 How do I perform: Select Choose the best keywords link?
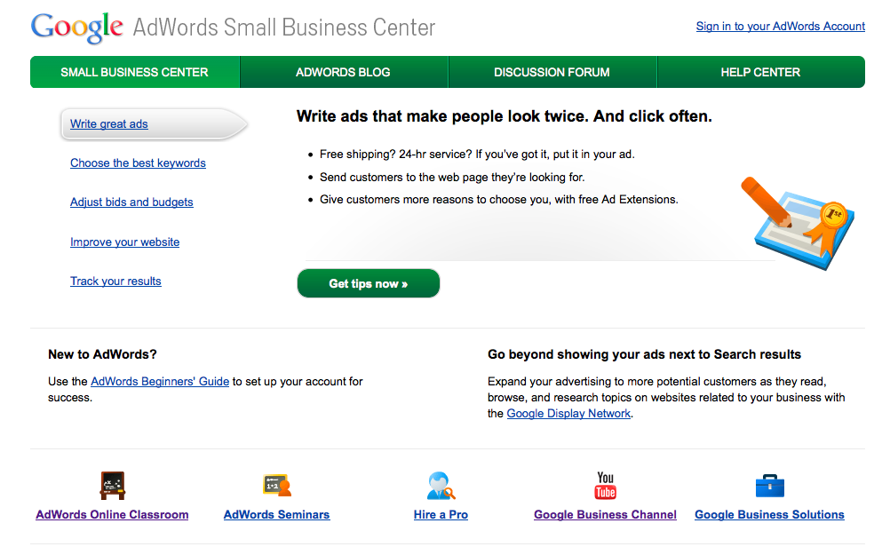tap(138, 163)
